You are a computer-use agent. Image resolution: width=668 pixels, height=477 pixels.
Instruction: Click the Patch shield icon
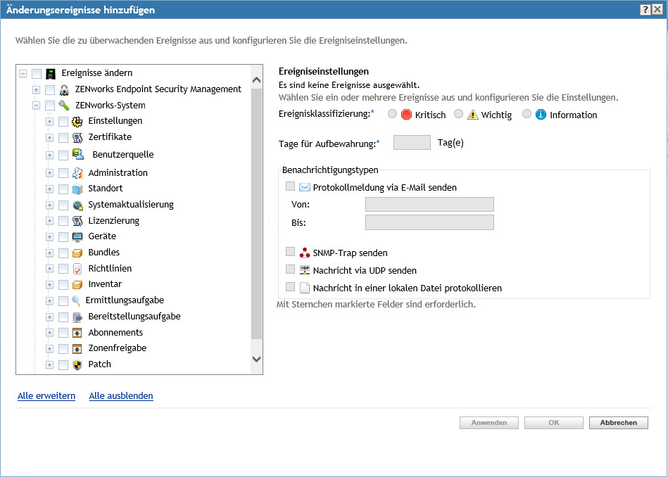77,364
